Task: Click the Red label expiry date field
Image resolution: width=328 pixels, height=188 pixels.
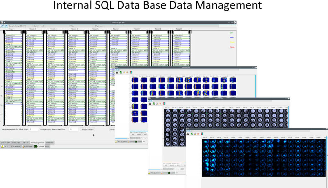Action: [x=73, y=129]
